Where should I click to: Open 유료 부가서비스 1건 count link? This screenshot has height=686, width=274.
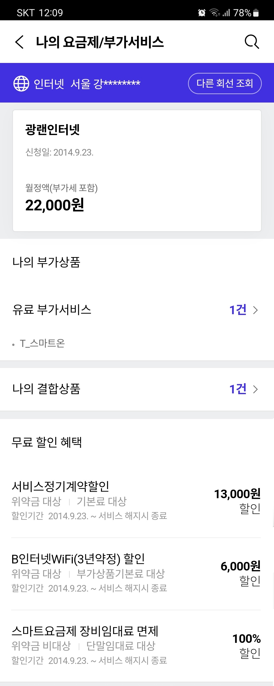[x=237, y=310]
